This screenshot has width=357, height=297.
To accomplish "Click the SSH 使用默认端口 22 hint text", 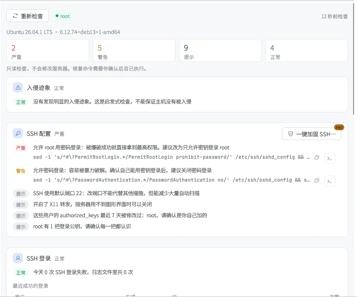I will click(116, 193).
